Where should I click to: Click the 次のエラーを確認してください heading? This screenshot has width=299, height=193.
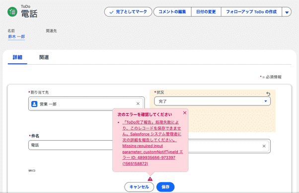tap(145, 114)
